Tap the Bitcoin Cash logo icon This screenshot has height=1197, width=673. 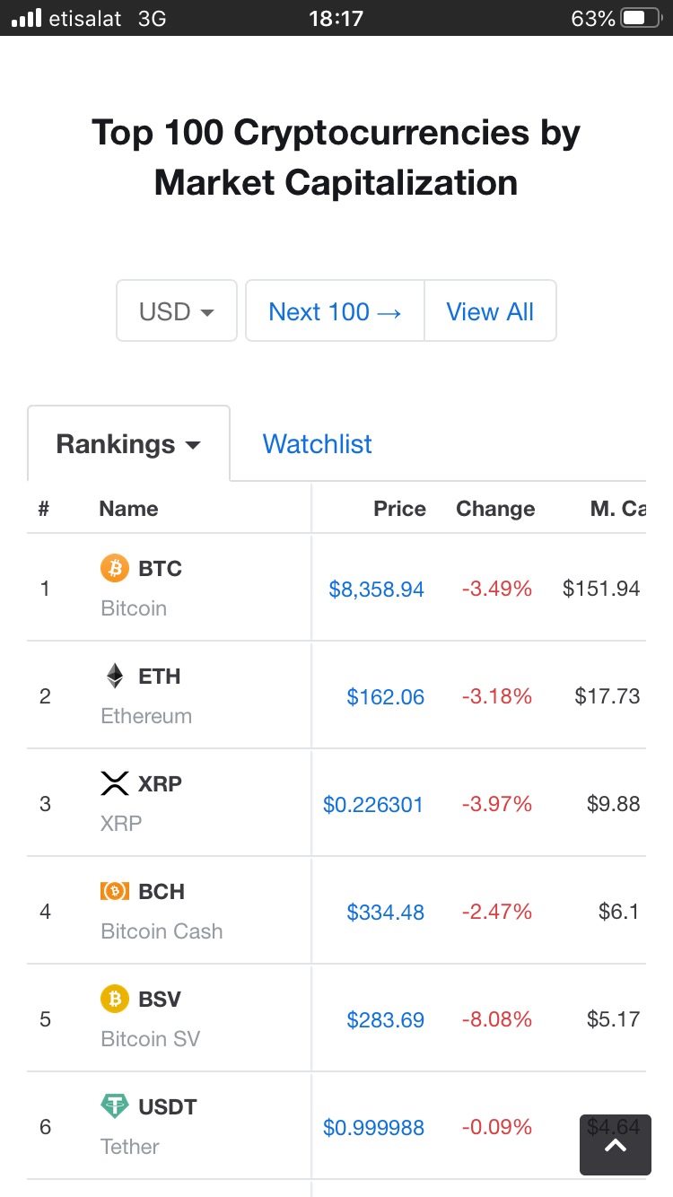(x=115, y=891)
